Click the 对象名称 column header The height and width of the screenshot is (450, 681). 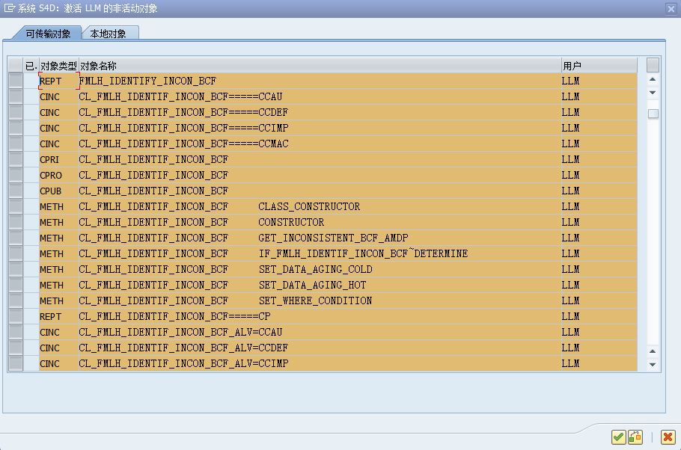98,66
